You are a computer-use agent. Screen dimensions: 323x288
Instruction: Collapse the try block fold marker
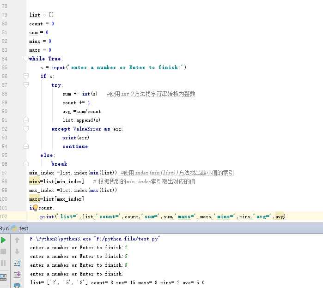[x=26, y=85]
